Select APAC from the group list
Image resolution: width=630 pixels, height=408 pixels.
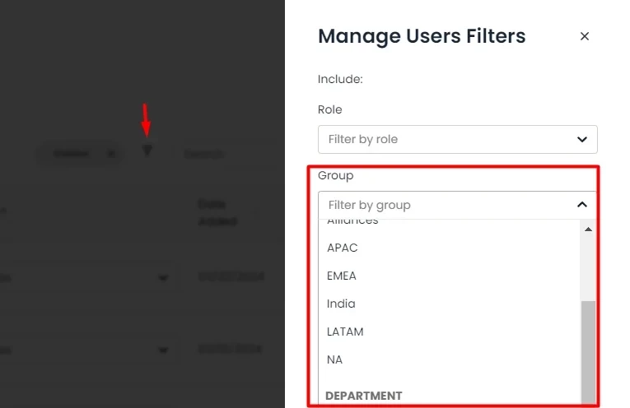pos(343,248)
